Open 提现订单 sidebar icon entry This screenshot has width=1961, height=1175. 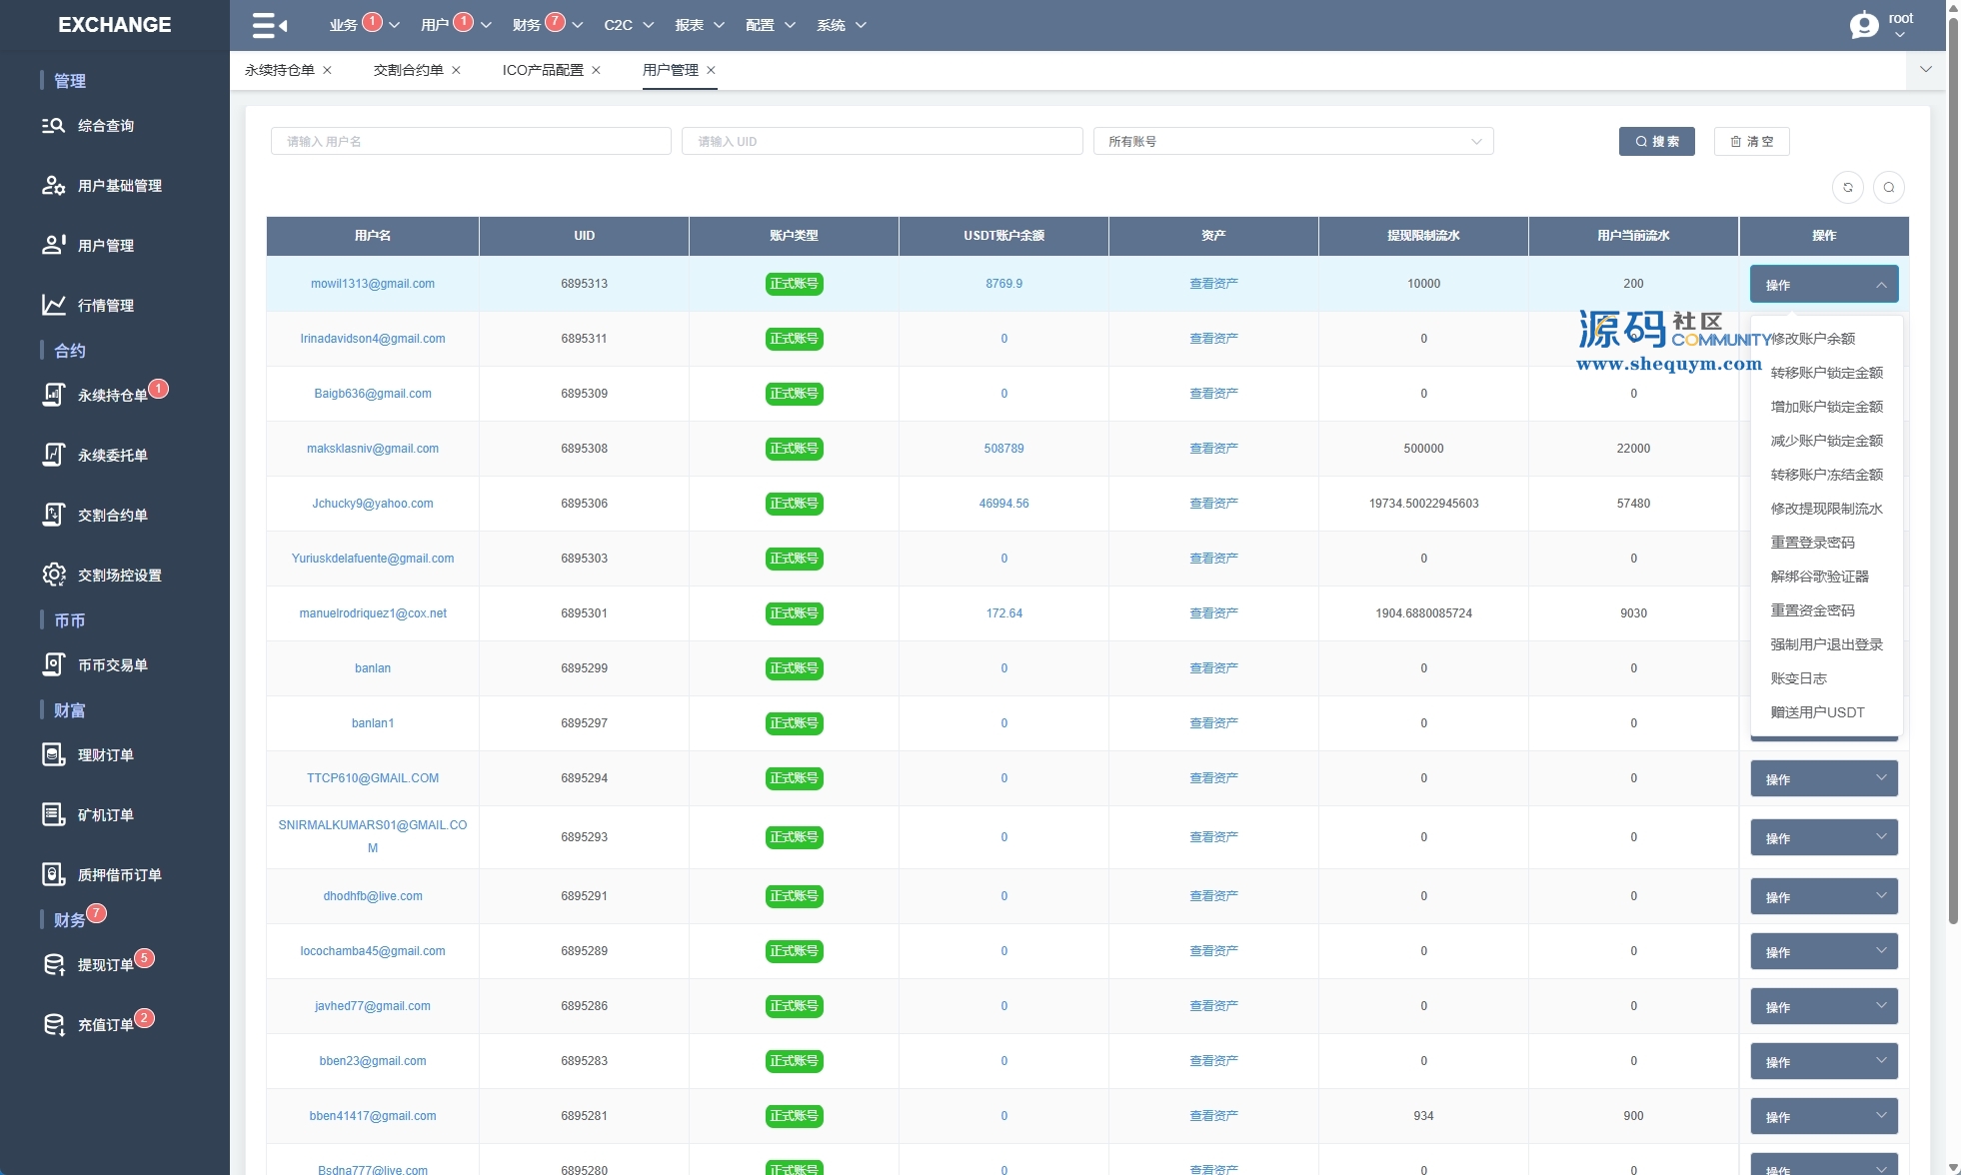(x=53, y=965)
